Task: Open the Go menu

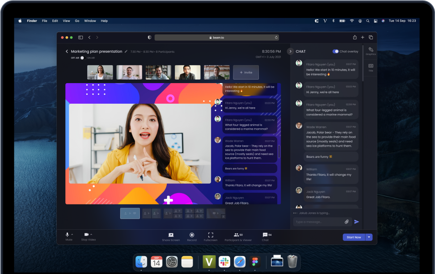Action: point(77,21)
